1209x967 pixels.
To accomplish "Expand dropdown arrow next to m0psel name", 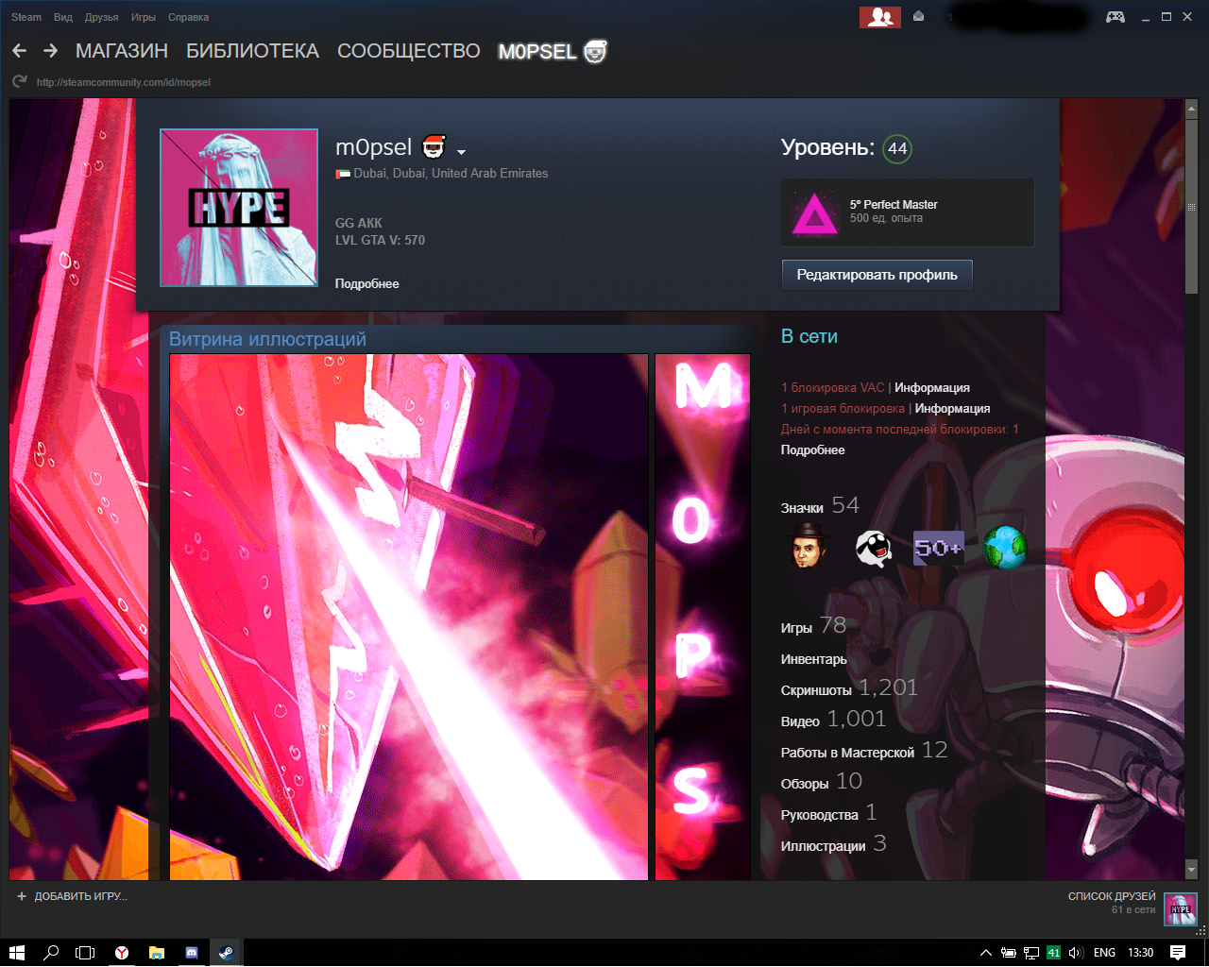I will (x=461, y=152).
